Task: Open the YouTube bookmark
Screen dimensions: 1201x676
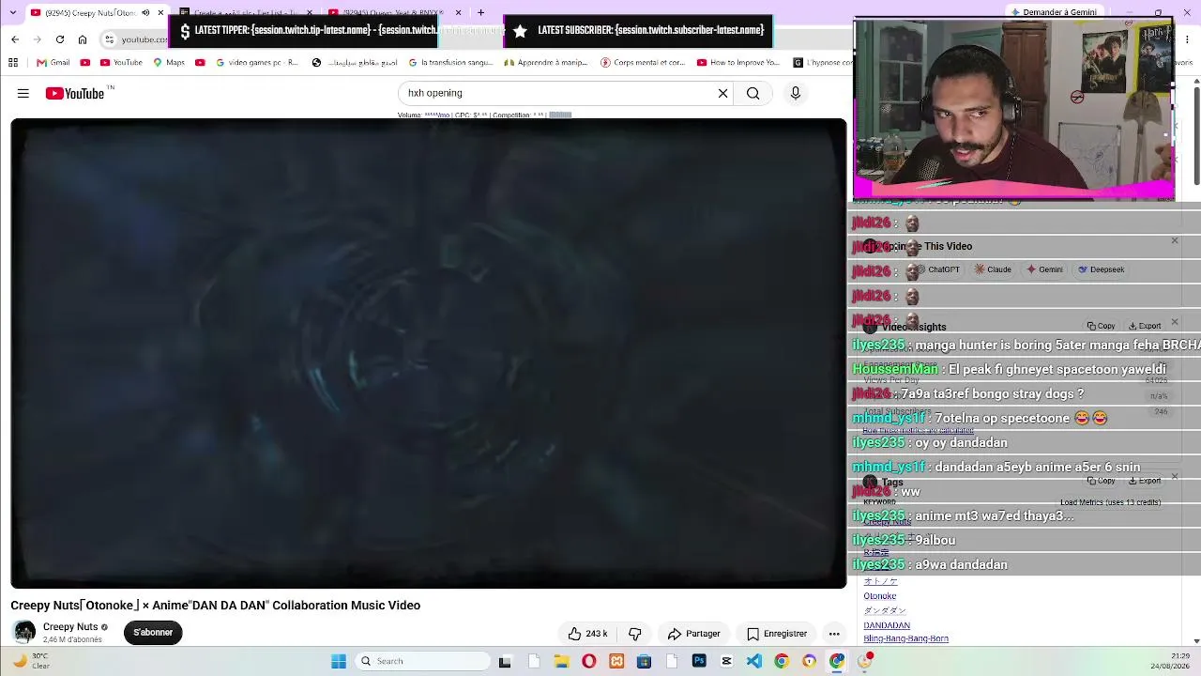Action: click(121, 63)
